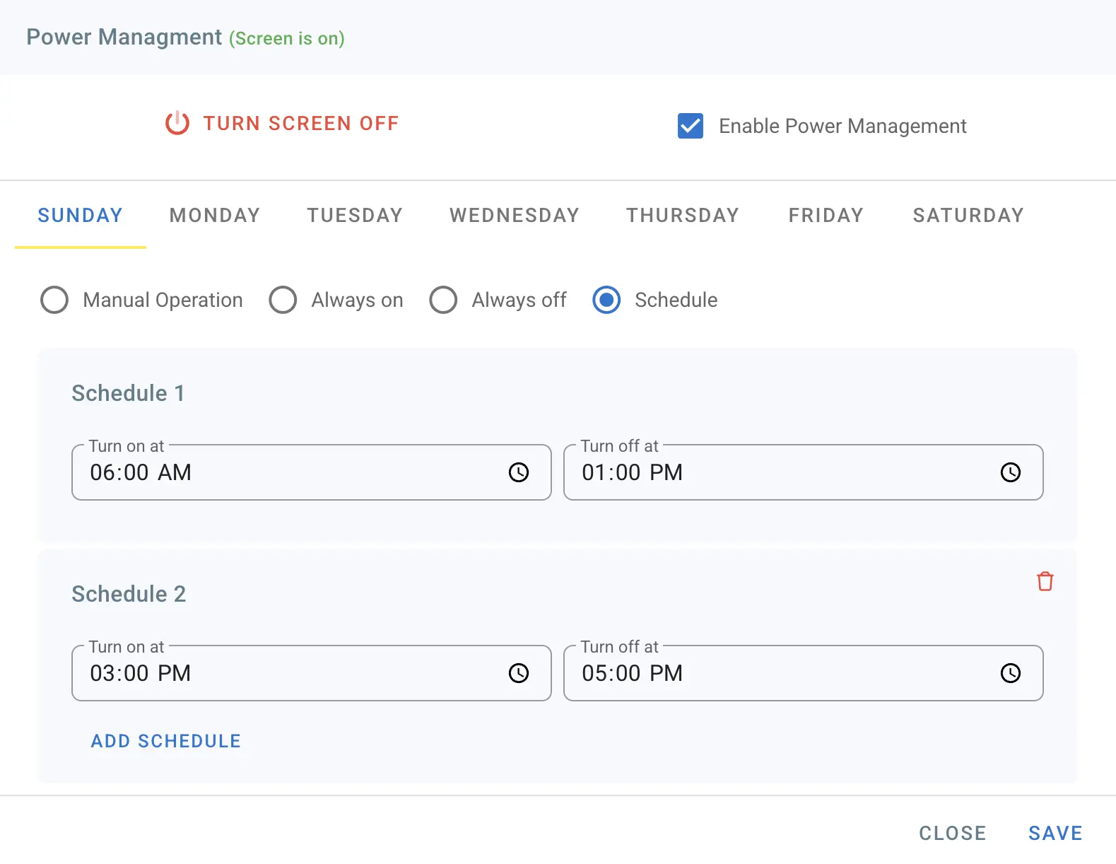This screenshot has width=1116, height=864.
Task: Switch to the Friday tab
Action: (826, 215)
